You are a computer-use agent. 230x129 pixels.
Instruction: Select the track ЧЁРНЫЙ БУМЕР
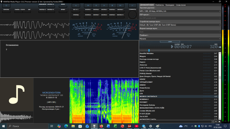[x=179, y=82]
